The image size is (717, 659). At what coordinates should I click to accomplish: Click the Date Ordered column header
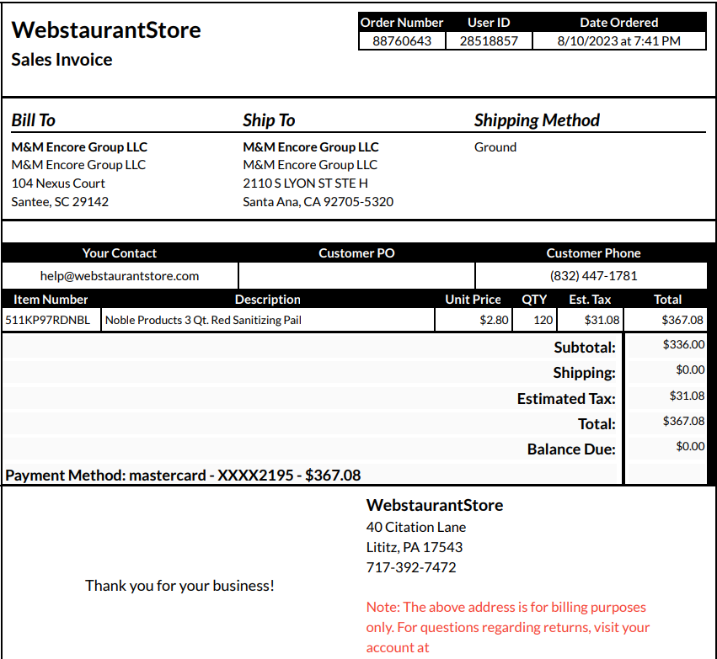618,23
